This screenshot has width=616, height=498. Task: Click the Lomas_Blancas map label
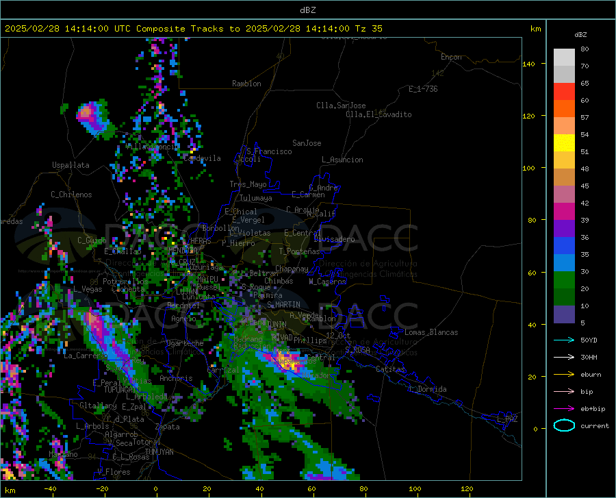pos(431,332)
